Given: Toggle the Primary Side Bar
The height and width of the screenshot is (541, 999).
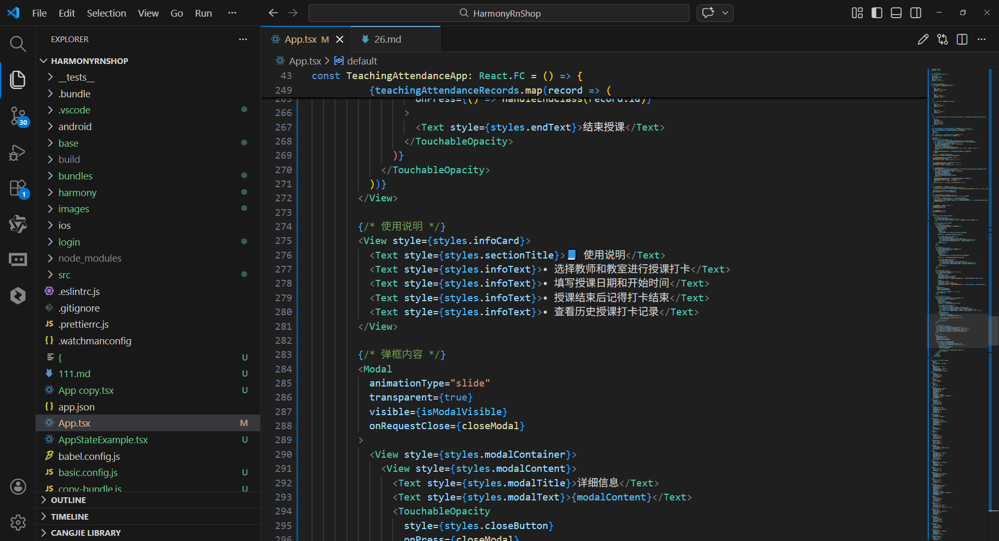Looking at the screenshot, I should click(x=877, y=13).
